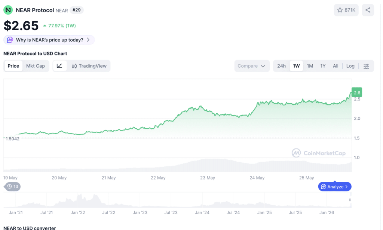Click the 22 May axis label
383x230 pixels.
tap(158, 178)
